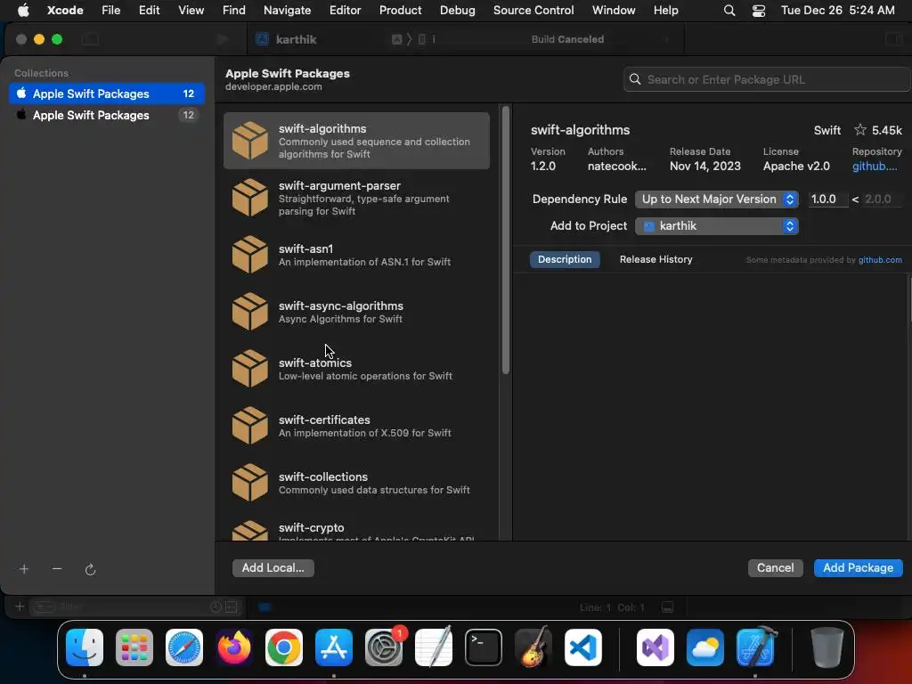Add a new collection with plus icon
This screenshot has height=684, width=912.
click(24, 569)
